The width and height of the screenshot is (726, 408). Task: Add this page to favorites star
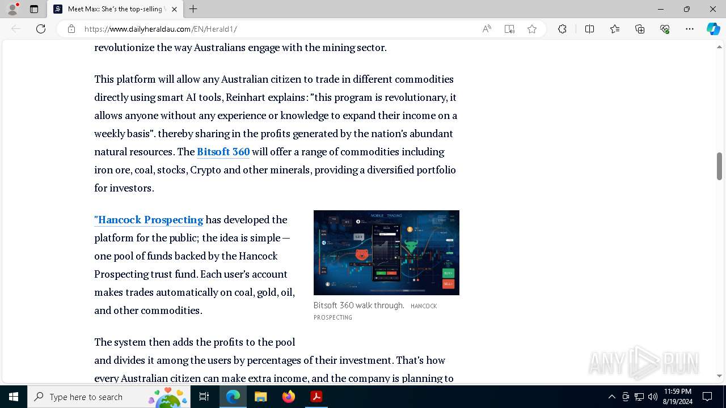pos(532,29)
